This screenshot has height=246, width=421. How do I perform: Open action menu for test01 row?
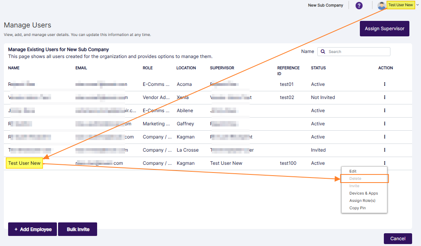385,84
